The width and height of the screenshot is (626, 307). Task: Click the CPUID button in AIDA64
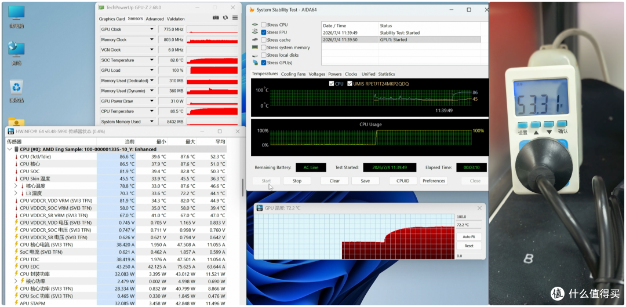(x=403, y=181)
